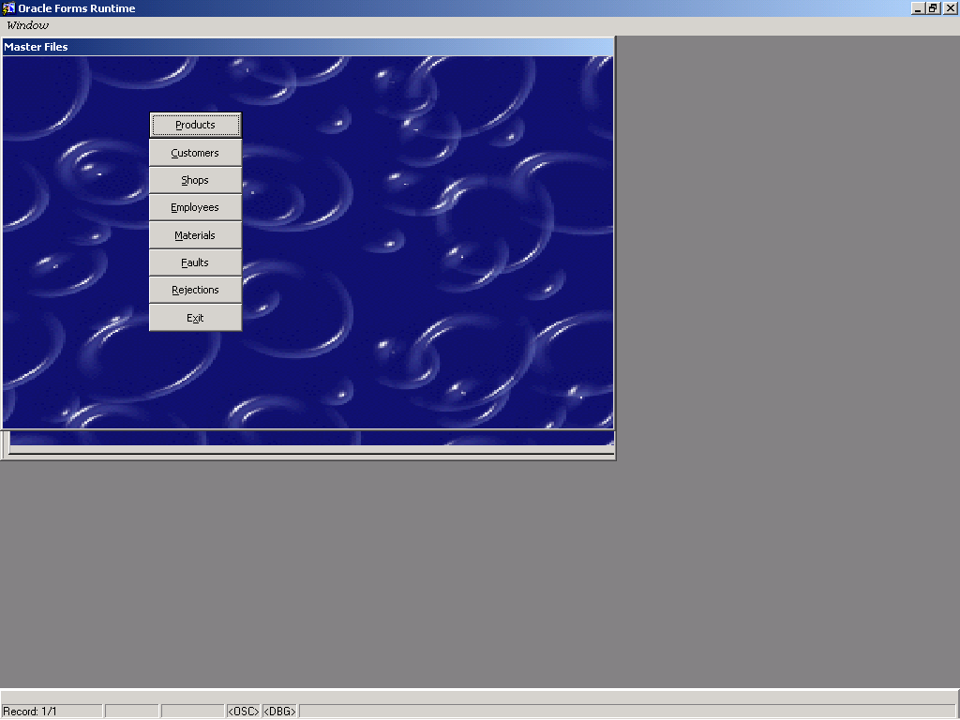Select the Shops button

point(195,180)
